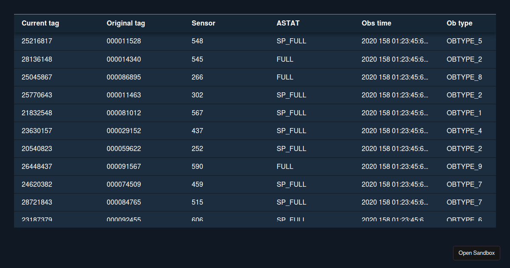This screenshot has width=510, height=268.
Task: Select row with current tag 24620382
Action: [x=37, y=184]
